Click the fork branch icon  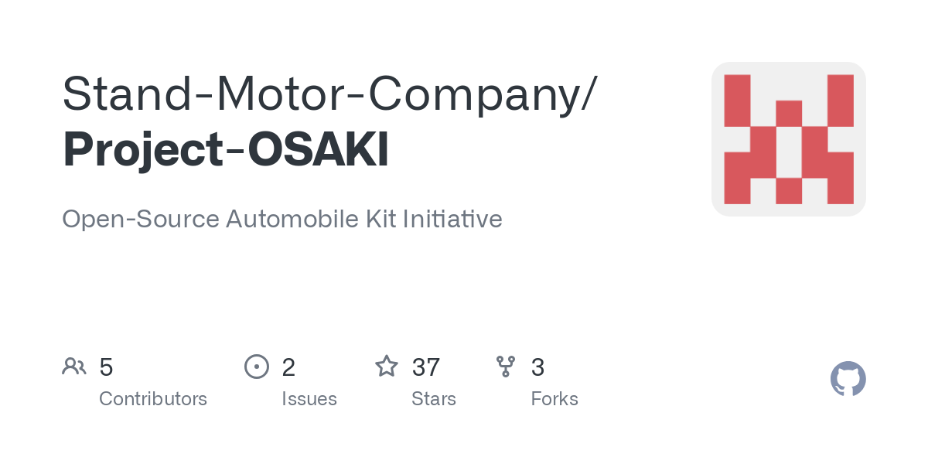[x=506, y=367]
